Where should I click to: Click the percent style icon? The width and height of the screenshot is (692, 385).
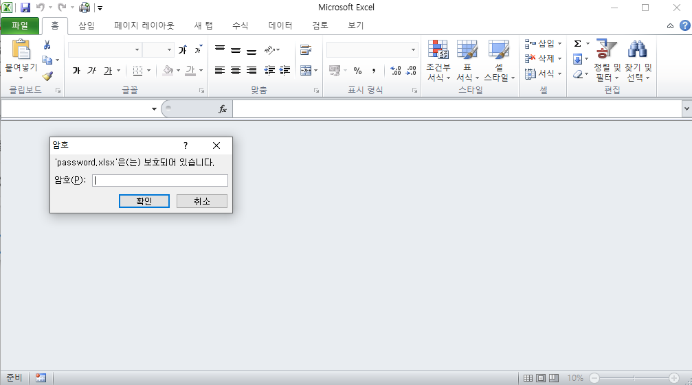(357, 71)
